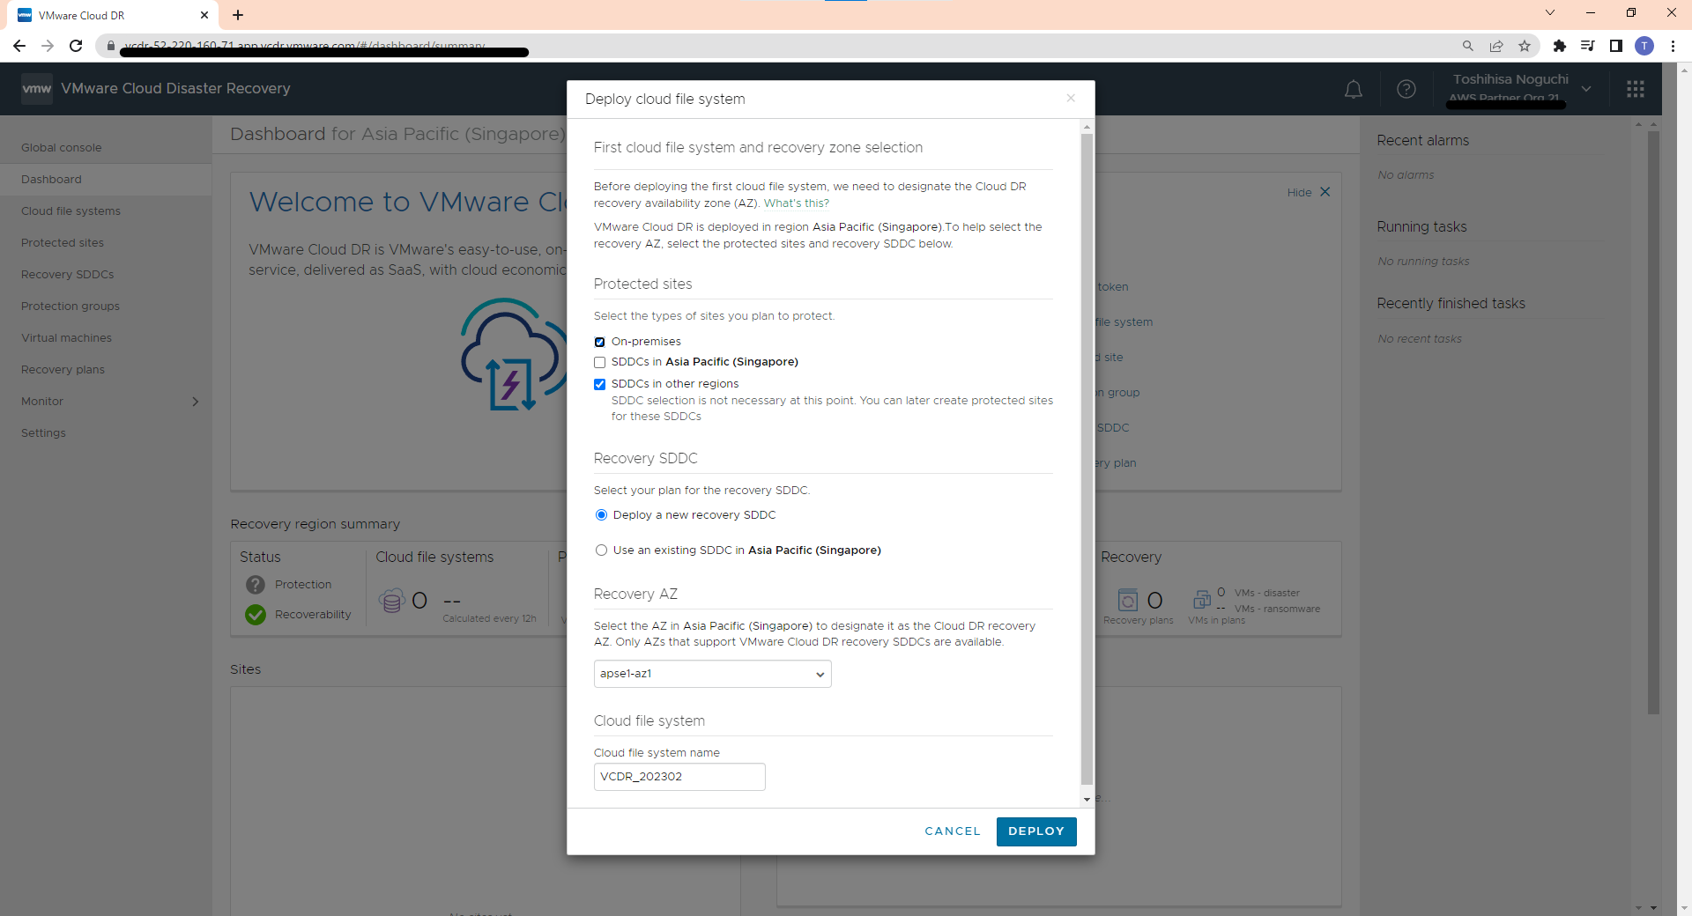The image size is (1692, 916).
Task: Bookmark the page with the star icon
Action: [1525, 46]
